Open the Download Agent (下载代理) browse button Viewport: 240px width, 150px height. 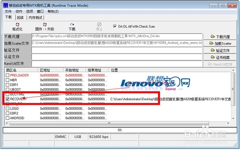(x=219, y=37)
